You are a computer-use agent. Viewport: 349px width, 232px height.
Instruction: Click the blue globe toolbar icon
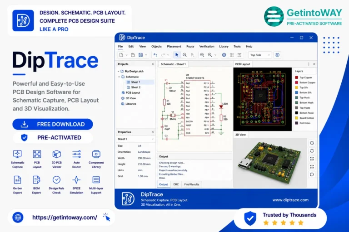click(x=224, y=55)
